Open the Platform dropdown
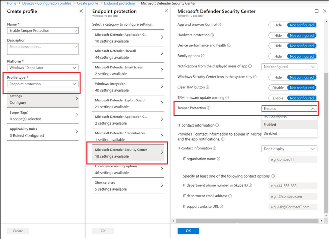The height and width of the screenshot is (239, 329). pos(42,67)
